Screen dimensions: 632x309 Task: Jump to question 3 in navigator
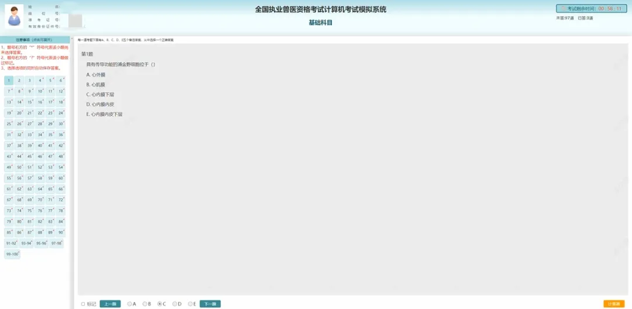coord(29,81)
